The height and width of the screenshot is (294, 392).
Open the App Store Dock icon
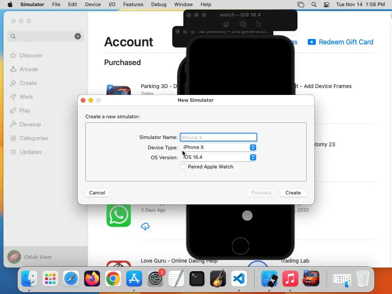click(134, 279)
